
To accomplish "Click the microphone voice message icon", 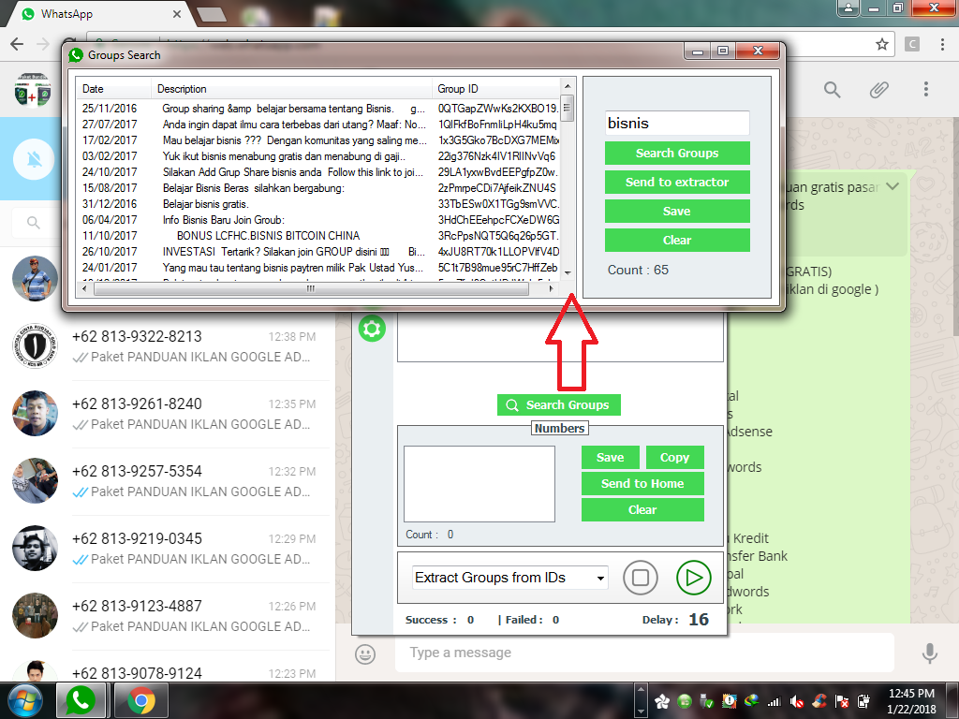I will tap(930, 653).
